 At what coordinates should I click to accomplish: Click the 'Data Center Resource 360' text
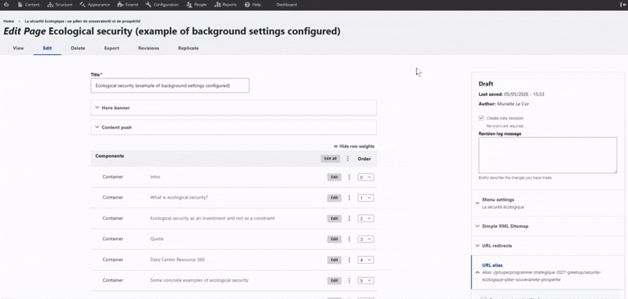pyautogui.click(x=177, y=260)
